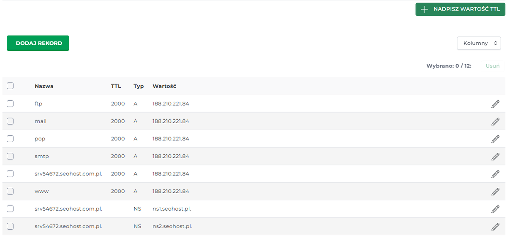Select the checkbox for ns1.seohost.pl row
The image size is (507, 236).
(x=10, y=209)
